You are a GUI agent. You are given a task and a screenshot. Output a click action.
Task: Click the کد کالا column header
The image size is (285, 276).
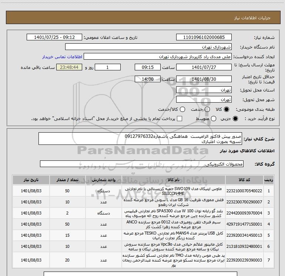244,180
